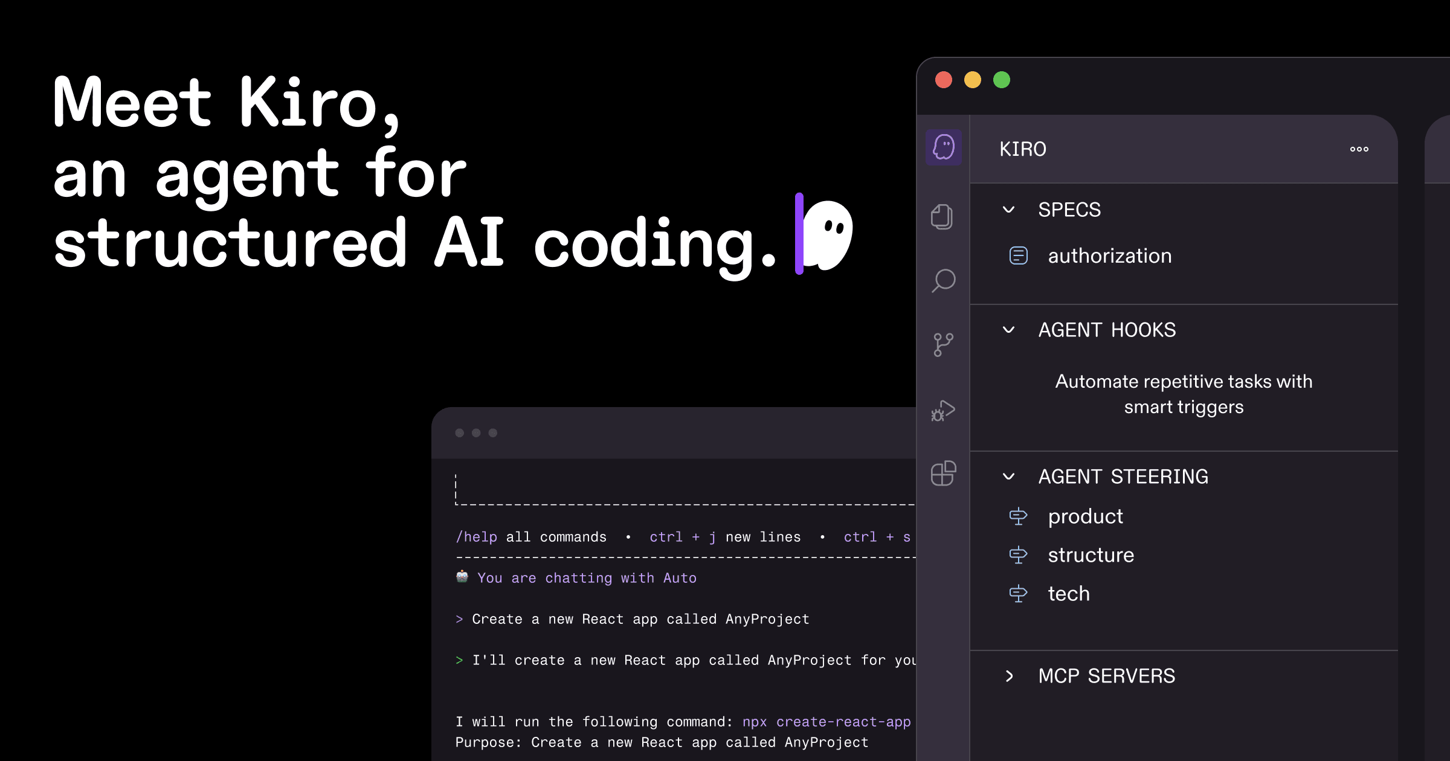Screen dimensions: 1450x761
Task: Click 'You are chatting with Auto' line
Action: (587, 578)
